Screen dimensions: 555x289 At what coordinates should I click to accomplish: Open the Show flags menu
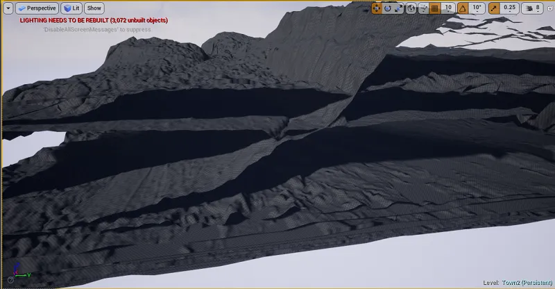coord(94,8)
